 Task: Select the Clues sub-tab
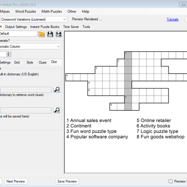(42, 62)
